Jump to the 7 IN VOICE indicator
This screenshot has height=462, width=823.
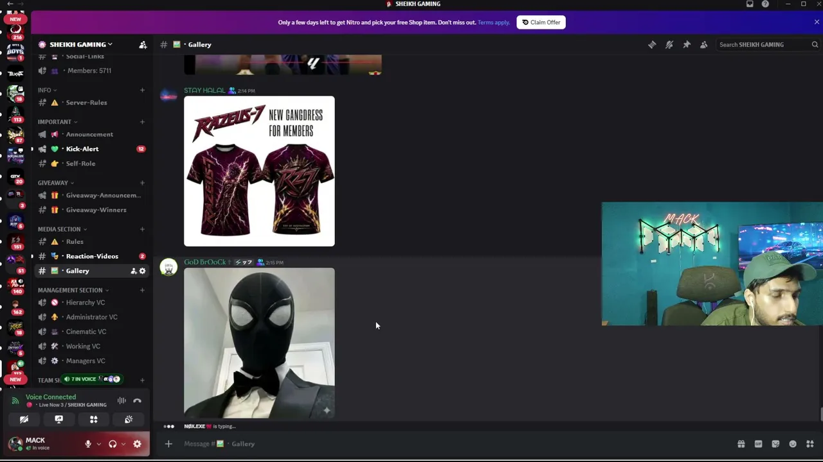point(92,379)
